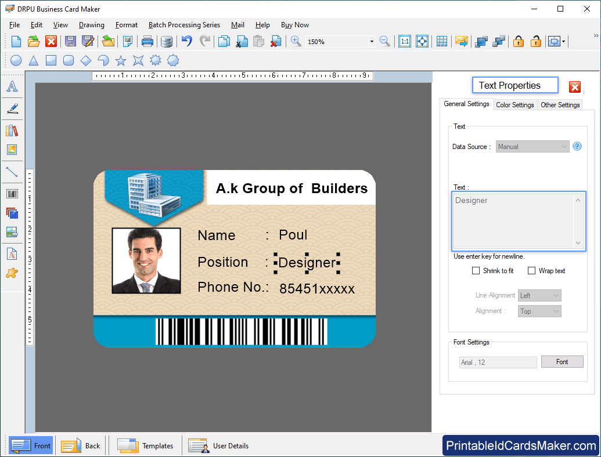The height and width of the screenshot is (457, 601).
Task: Switch to Other Settings tab
Action: click(x=560, y=105)
